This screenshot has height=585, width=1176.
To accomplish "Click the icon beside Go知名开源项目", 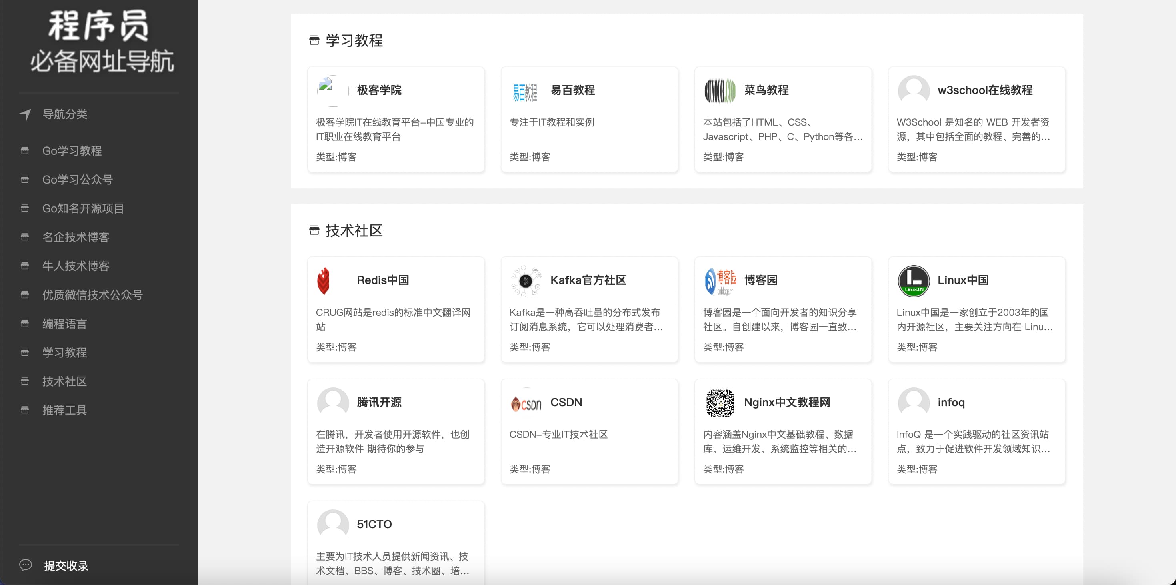I will coord(25,208).
